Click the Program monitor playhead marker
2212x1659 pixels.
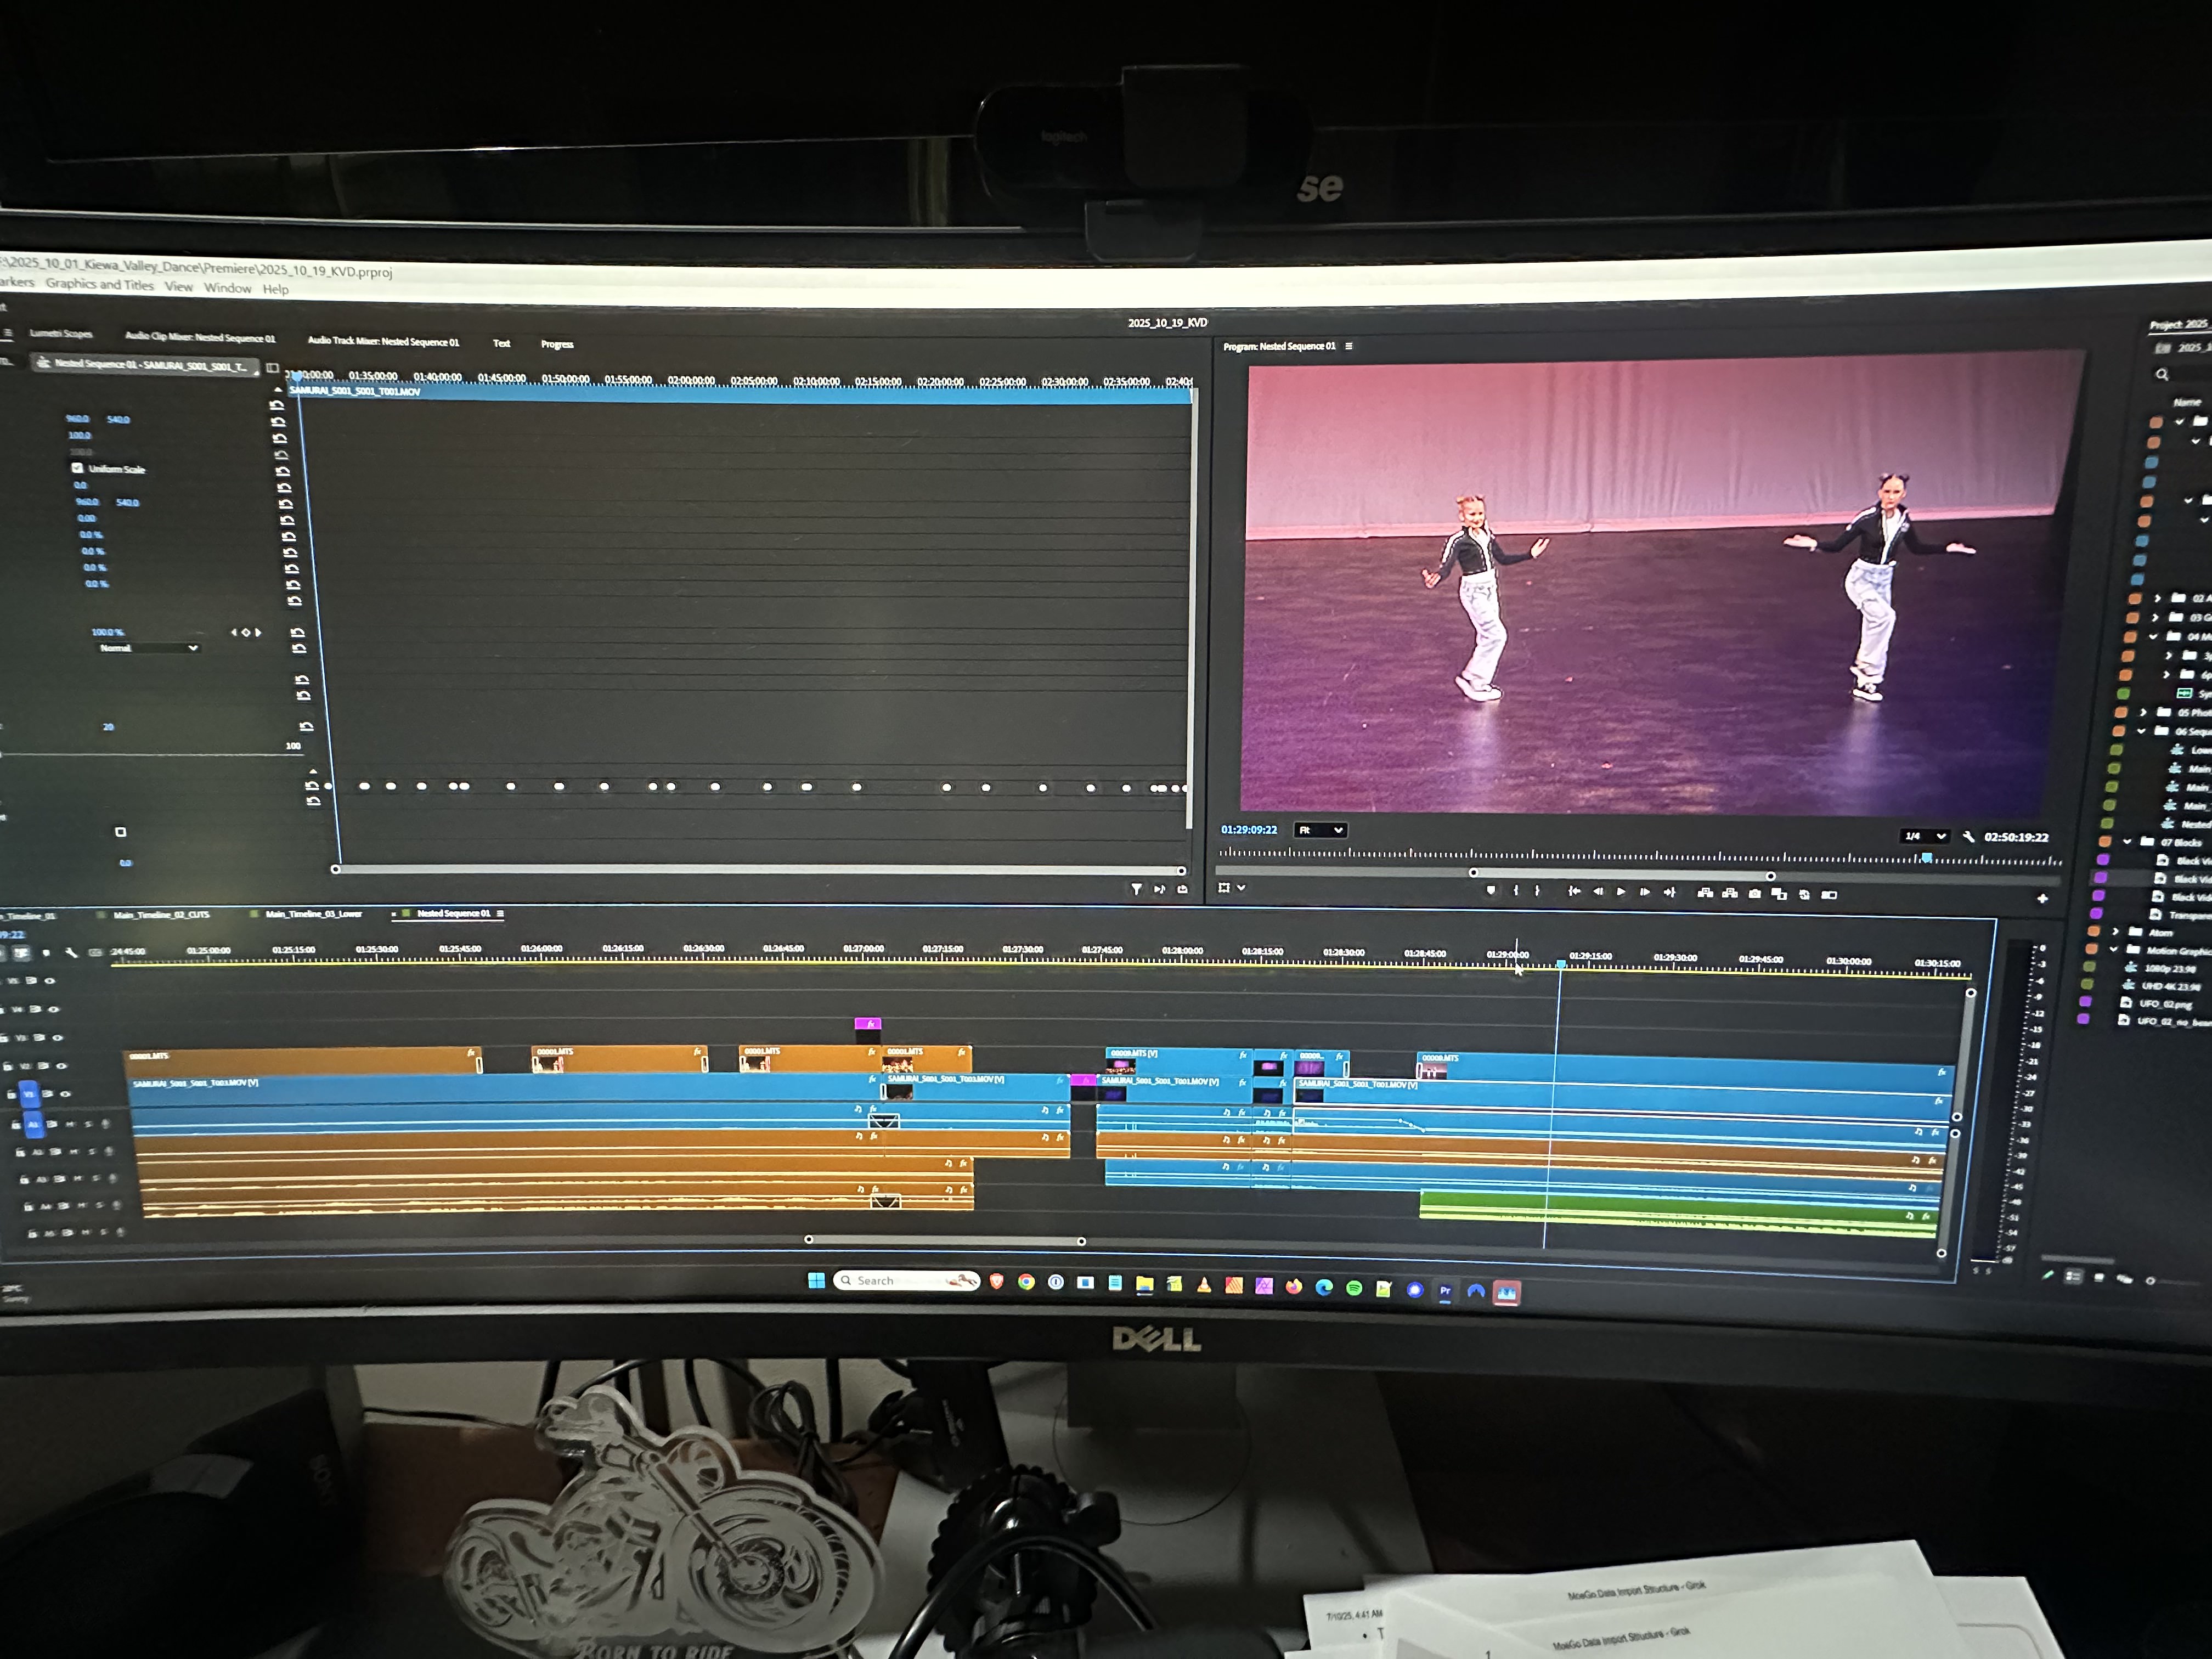tap(1926, 858)
